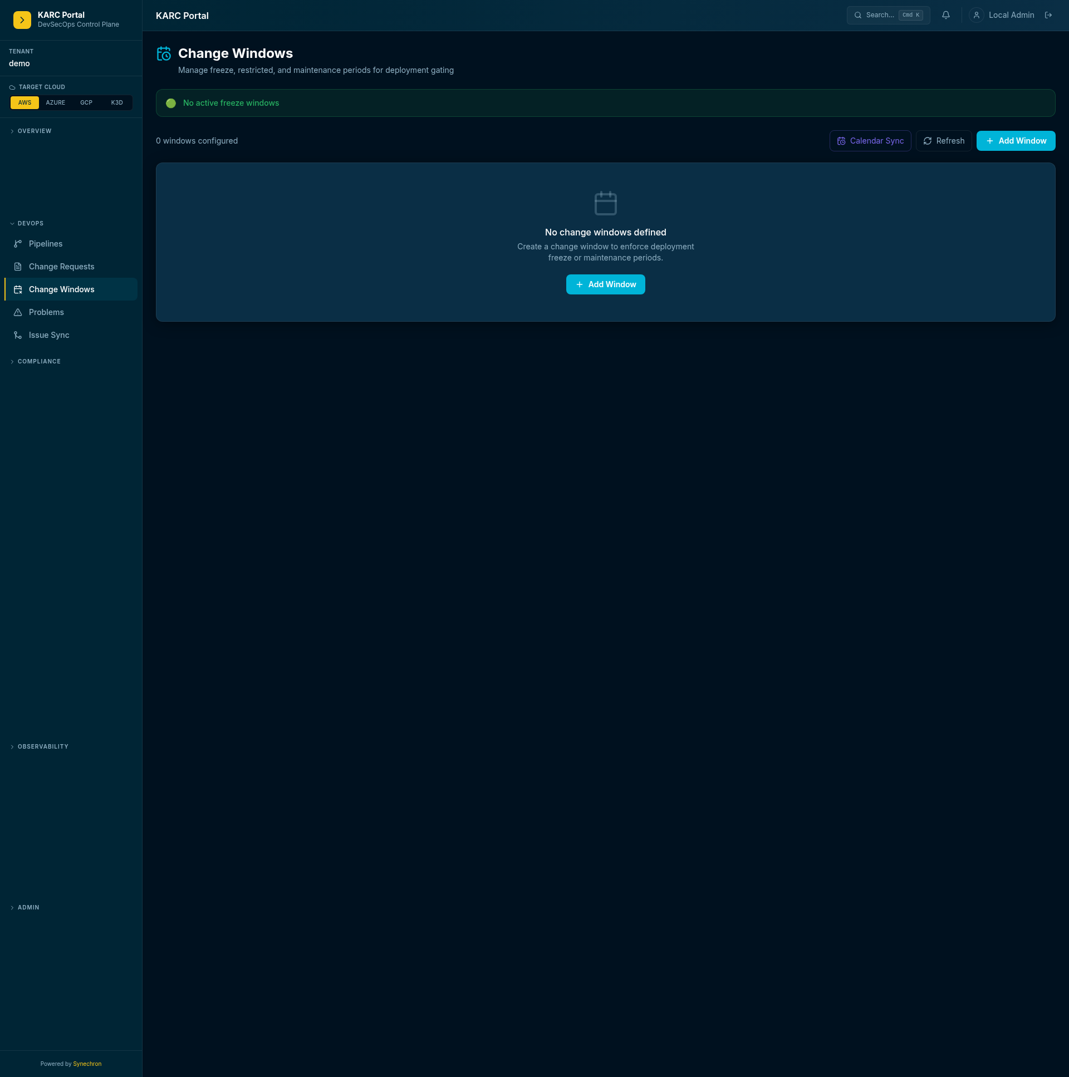Click the 'No change windows defined' heading

click(606, 233)
